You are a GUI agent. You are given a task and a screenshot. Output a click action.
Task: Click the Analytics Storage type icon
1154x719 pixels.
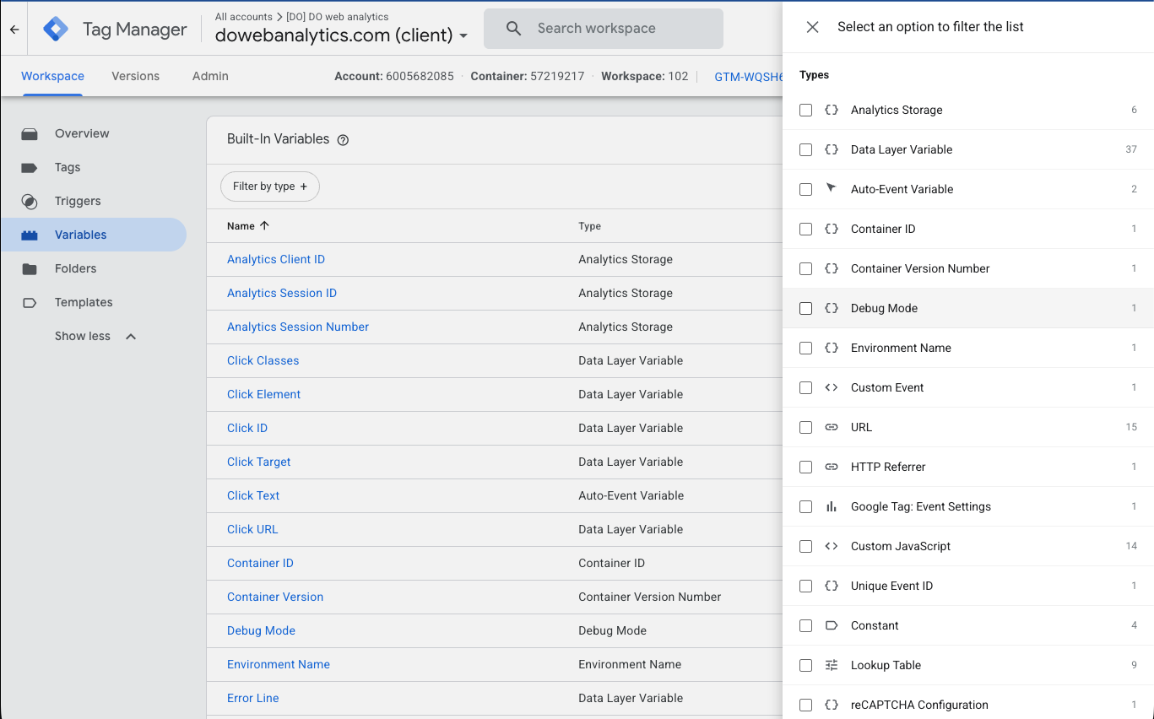832,110
